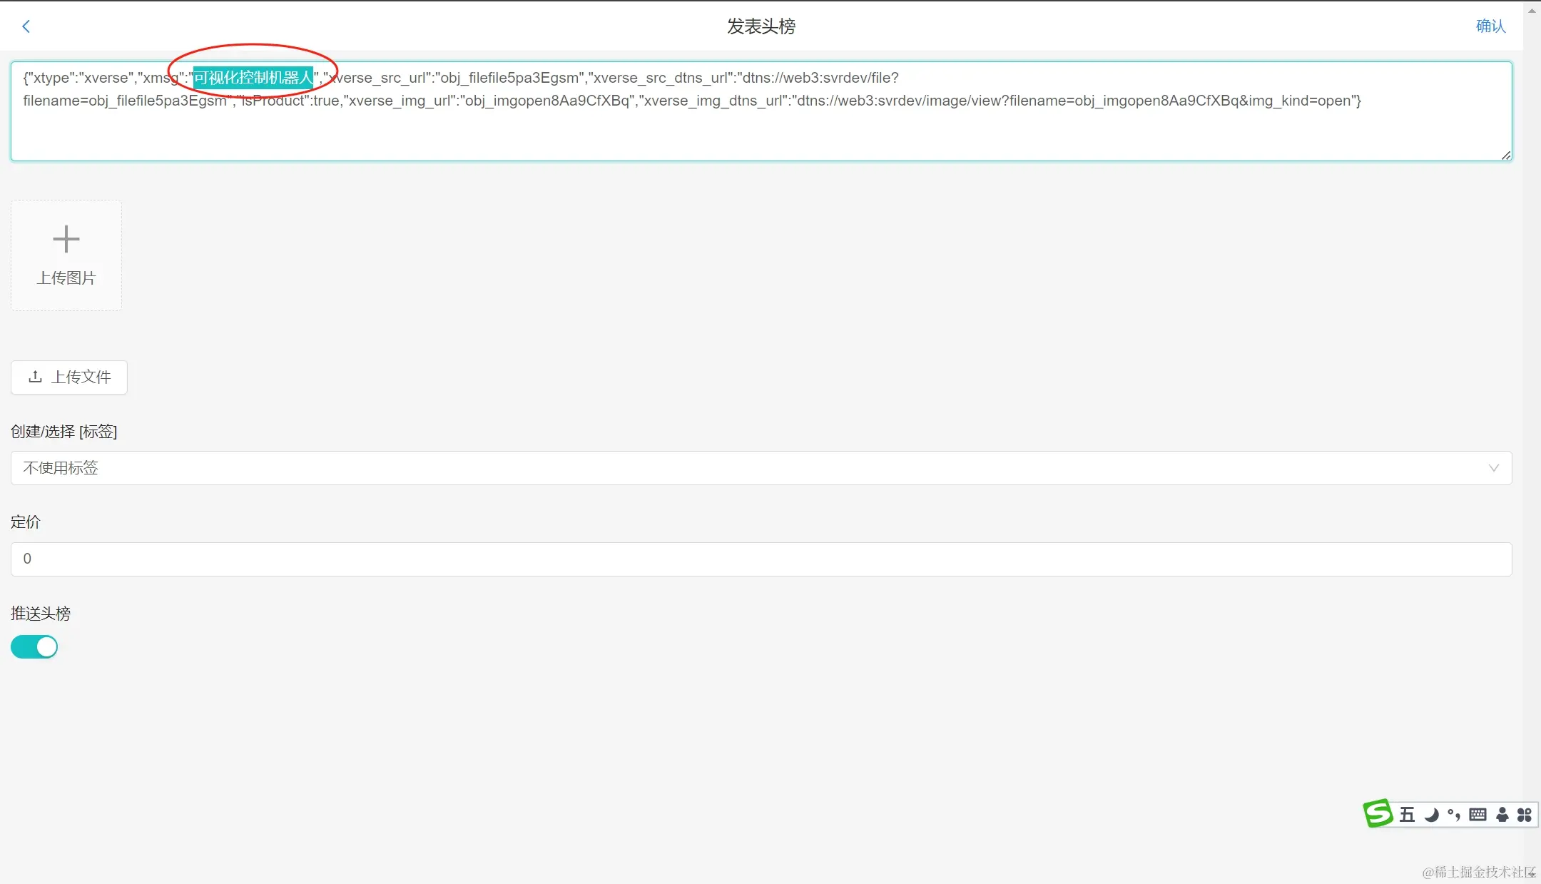Click the Sogou S logo icon
The height and width of the screenshot is (884, 1541).
1378,814
